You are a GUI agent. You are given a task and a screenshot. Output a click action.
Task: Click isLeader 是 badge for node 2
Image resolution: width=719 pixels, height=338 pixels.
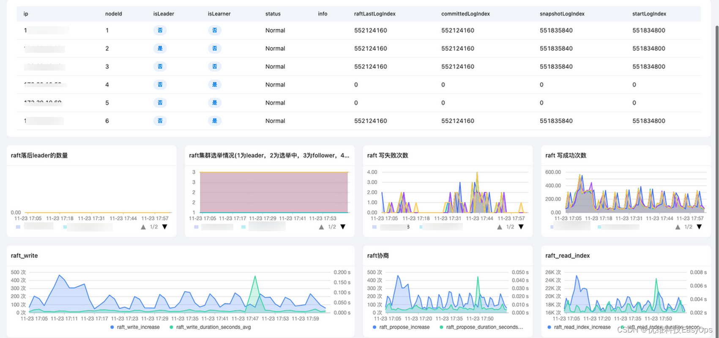[x=160, y=49]
